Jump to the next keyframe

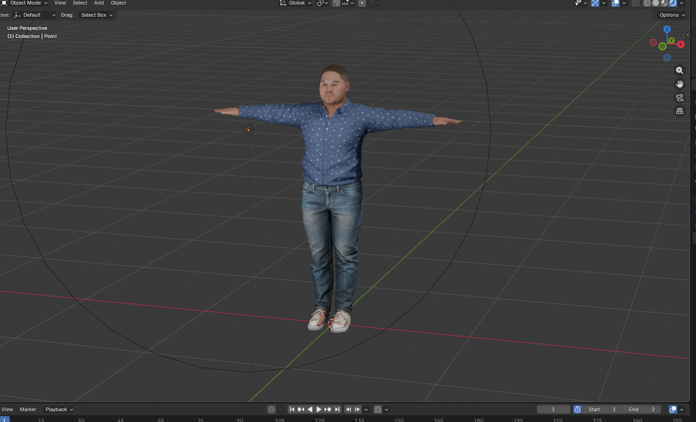(328, 409)
